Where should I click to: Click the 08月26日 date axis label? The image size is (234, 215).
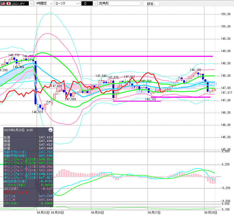[97, 213]
